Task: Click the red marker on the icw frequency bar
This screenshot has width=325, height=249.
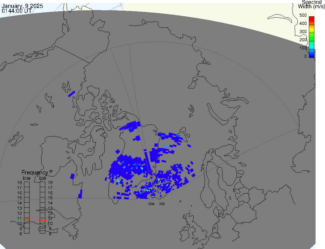Action: tap(27, 219)
